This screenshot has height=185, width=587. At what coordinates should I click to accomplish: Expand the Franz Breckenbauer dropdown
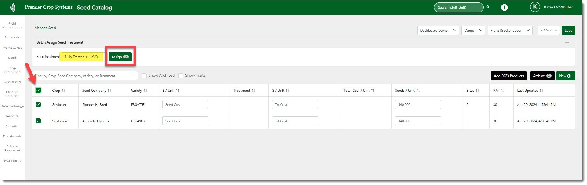pos(510,31)
